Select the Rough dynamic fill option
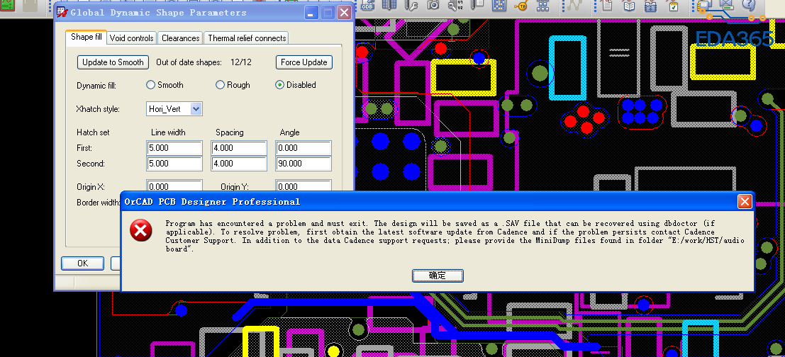Image resolution: width=785 pixels, height=357 pixels. pyautogui.click(x=220, y=85)
